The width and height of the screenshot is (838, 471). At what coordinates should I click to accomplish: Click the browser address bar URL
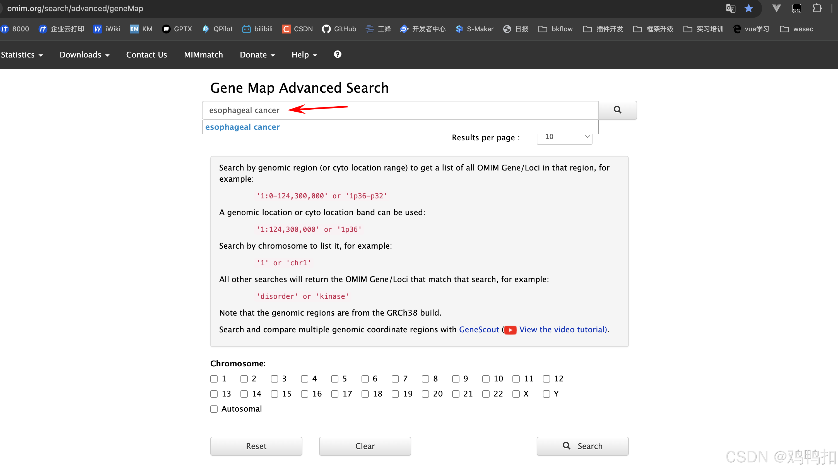tap(75, 8)
